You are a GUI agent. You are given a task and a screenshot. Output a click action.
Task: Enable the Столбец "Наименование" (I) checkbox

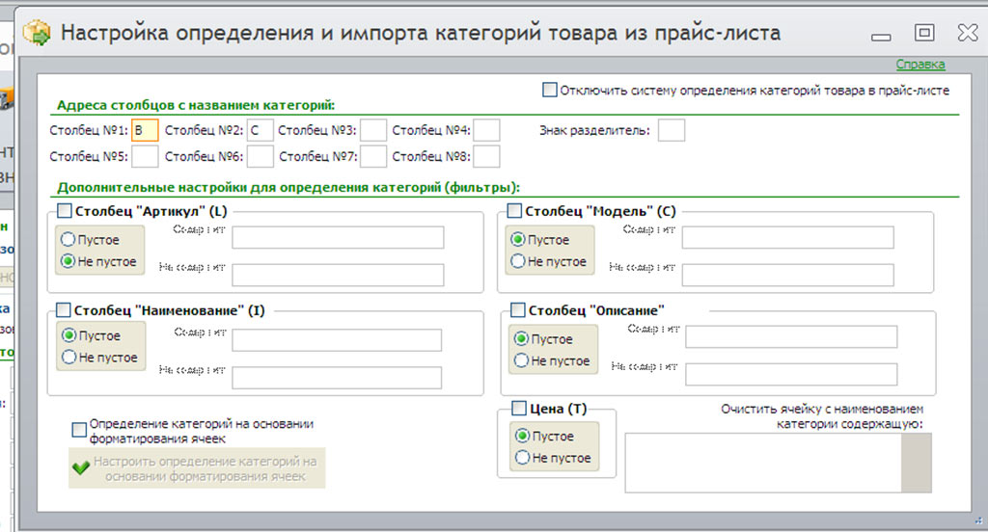click(x=64, y=309)
